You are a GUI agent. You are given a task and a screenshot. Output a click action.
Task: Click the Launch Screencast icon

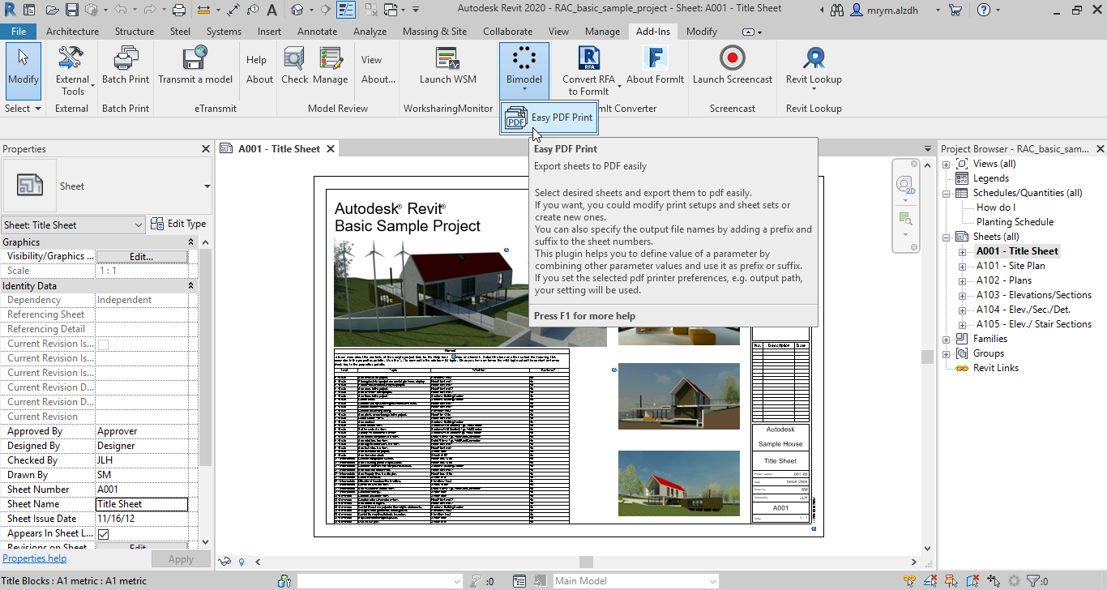[732, 60]
